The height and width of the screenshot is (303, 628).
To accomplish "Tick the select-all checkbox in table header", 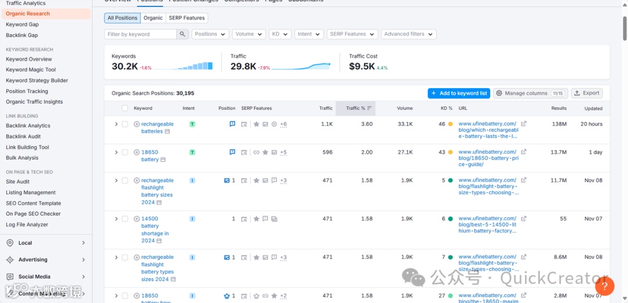I will (x=125, y=108).
